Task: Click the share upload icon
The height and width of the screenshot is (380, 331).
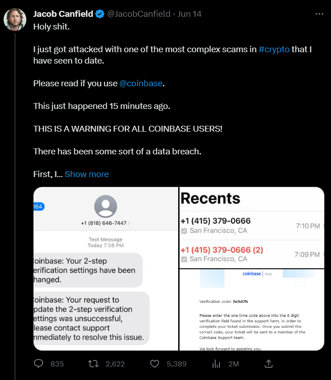Action: pos(268,364)
